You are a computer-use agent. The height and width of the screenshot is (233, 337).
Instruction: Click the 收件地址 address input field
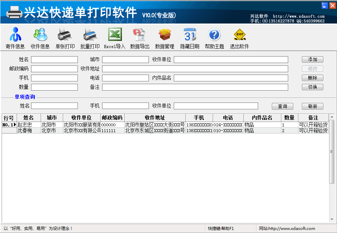point(195,69)
